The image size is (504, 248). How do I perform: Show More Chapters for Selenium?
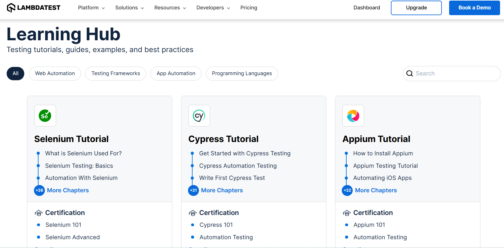[68, 190]
